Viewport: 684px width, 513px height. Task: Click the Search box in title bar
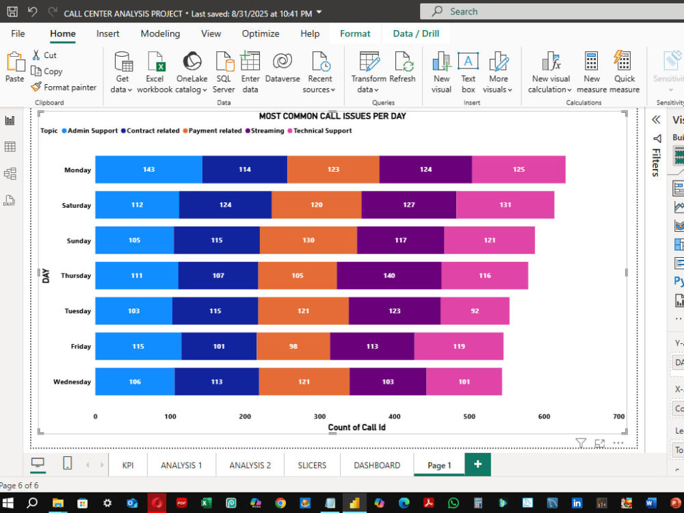click(x=552, y=12)
